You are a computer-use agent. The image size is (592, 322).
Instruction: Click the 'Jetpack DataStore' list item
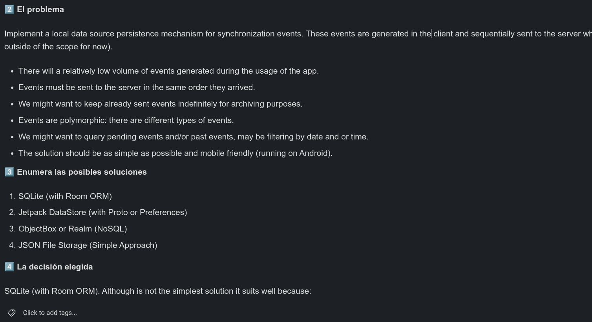pyautogui.click(x=102, y=212)
